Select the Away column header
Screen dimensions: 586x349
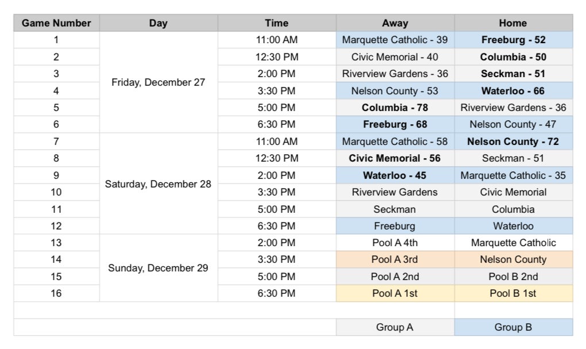click(395, 23)
